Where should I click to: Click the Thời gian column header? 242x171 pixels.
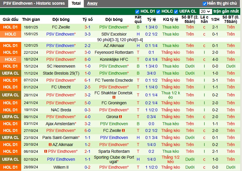(31, 19)
